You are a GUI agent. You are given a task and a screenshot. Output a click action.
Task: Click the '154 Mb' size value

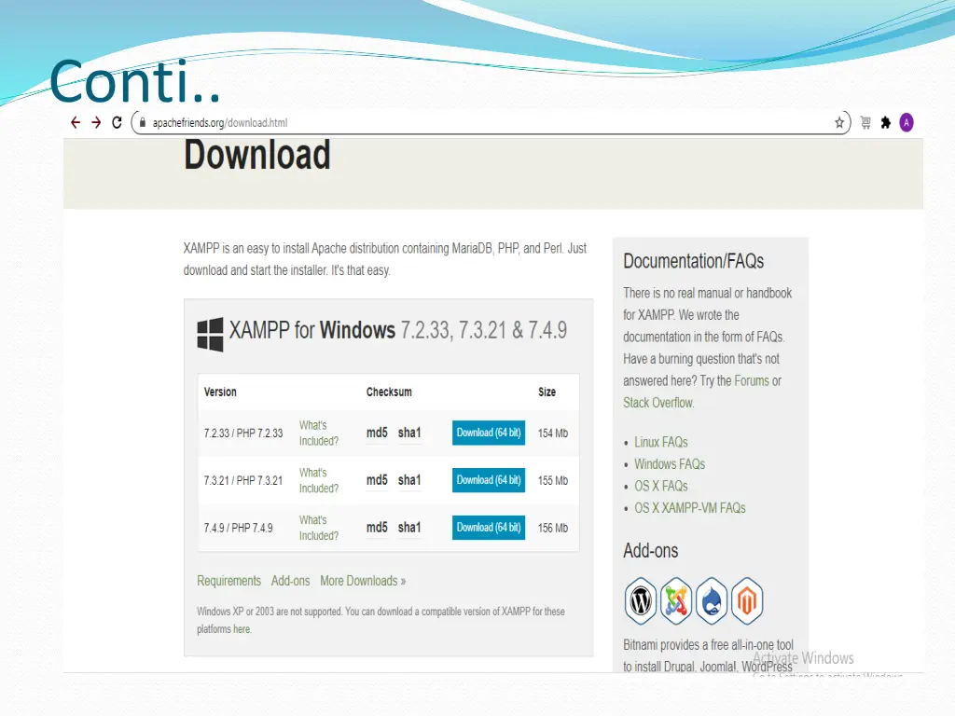(x=553, y=434)
